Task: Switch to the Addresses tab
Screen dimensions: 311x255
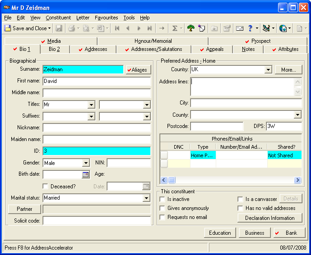Action: (x=93, y=49)
